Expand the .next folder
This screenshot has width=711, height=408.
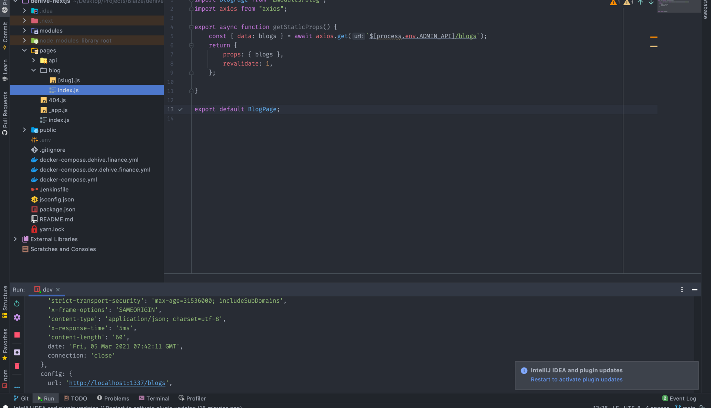24,21
